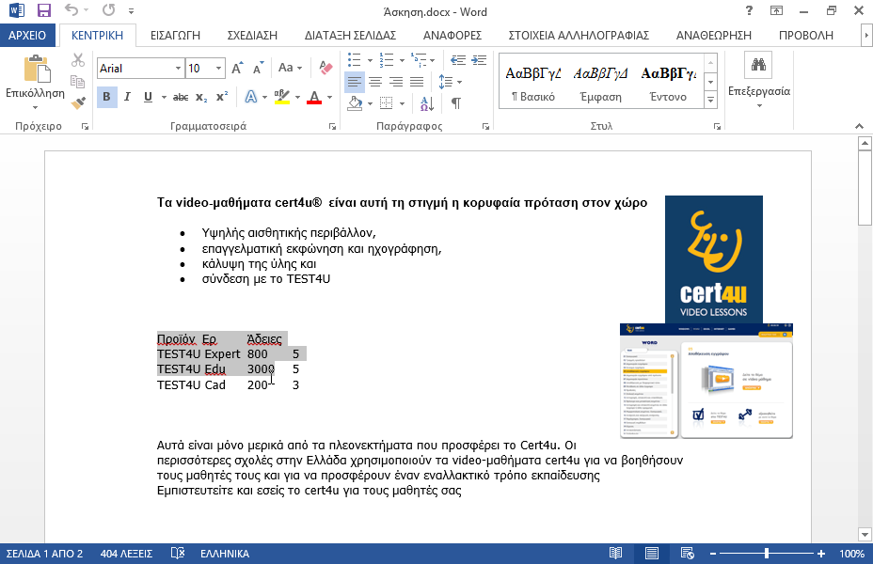Toggle underline formatting
The image size is (873, 564).
tap(148, 97)
